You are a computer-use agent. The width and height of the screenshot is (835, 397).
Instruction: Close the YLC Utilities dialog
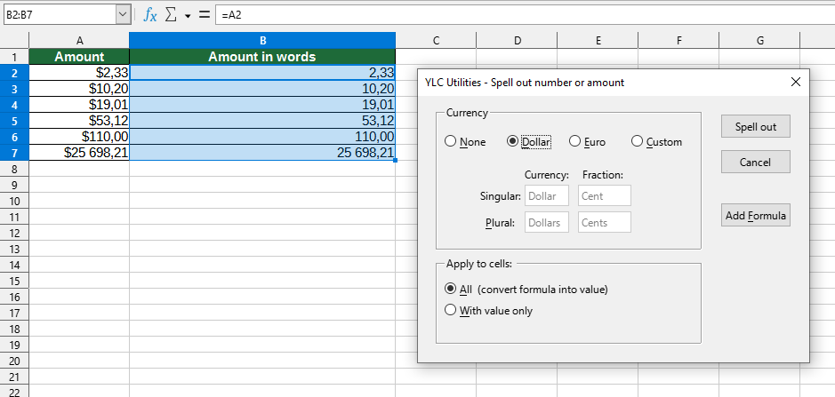(796, 82)
